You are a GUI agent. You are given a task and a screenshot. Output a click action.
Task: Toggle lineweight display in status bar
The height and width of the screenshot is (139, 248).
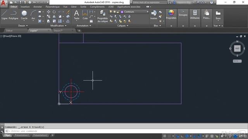[x=207, y=136]
